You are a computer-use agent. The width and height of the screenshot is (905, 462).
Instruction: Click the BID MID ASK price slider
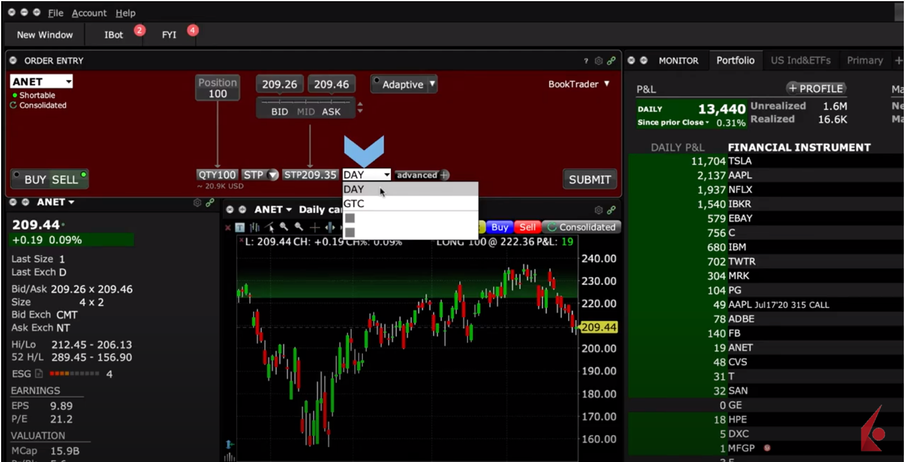306,107
